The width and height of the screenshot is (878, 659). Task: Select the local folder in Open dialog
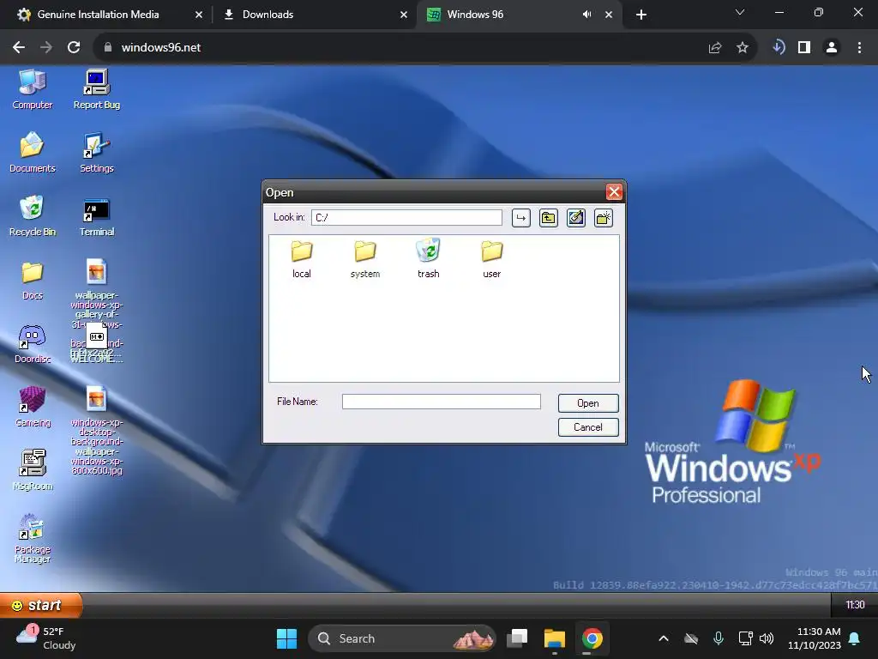(x=301, y=259)
